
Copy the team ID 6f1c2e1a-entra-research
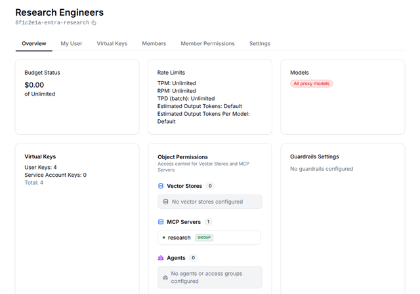(94, 23)
